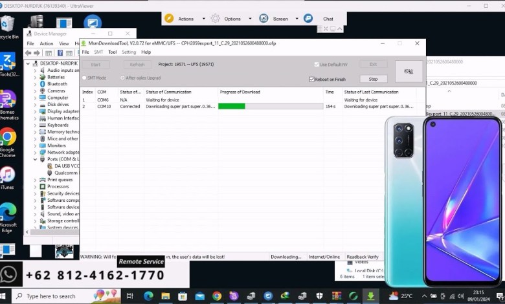This screenshot has width=505, height=304.
Task: Select After-sales Upgrad radio button
Action: pos(122,78)
